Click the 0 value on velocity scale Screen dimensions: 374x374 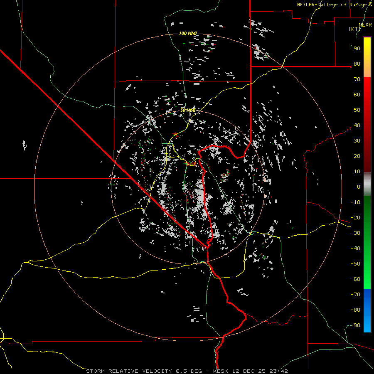click(x=359, y=187)
